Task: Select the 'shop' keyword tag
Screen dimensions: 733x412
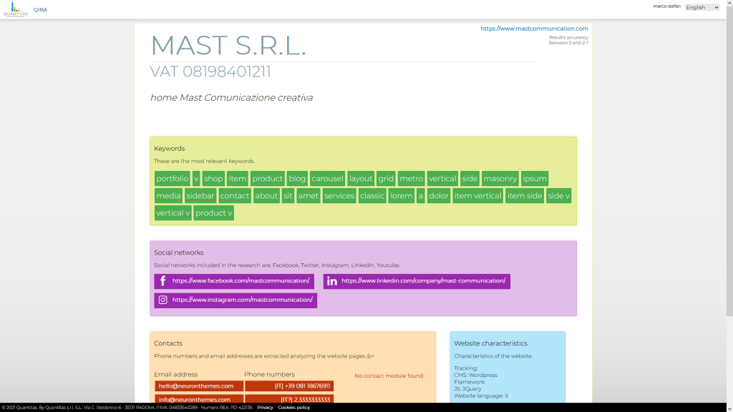Action: tap(213, 178)
